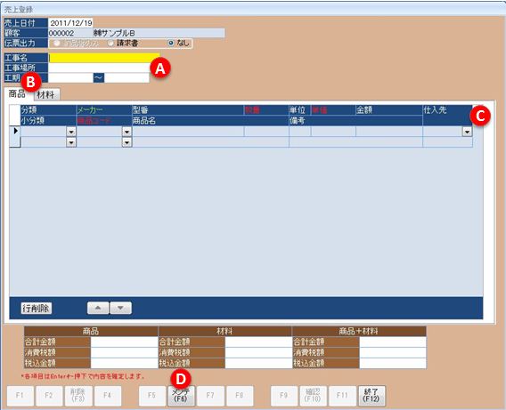
Task: Open the 商品コード dropdown in second row
Action: pos(126,142)
